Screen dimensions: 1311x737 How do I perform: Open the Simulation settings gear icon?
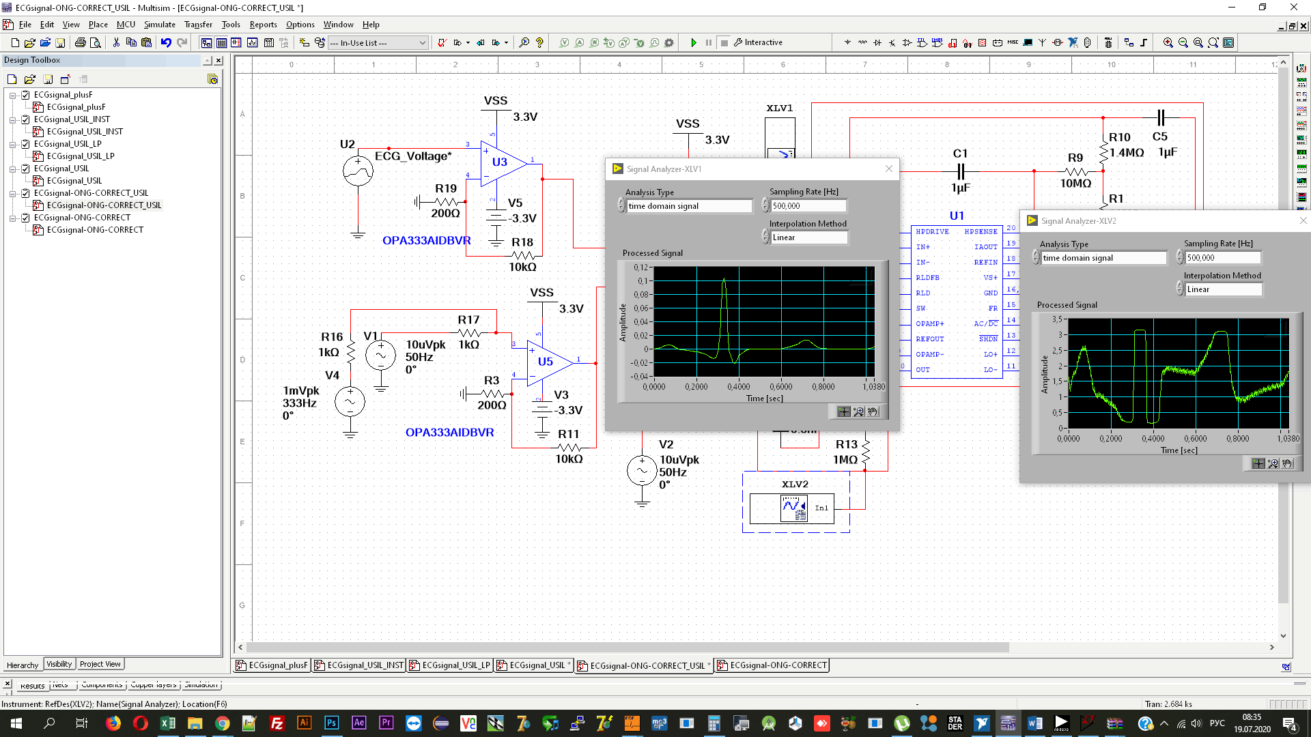coord(669,42)
